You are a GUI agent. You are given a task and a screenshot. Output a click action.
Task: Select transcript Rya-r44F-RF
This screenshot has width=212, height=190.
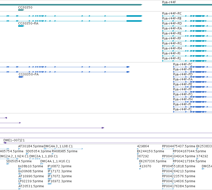tap(172, 38)
